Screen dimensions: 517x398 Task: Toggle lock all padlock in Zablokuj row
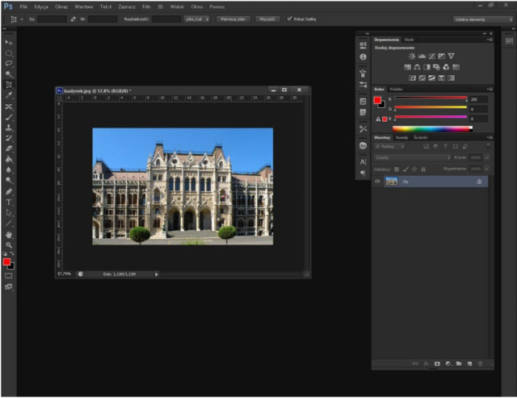click(423, 169)
